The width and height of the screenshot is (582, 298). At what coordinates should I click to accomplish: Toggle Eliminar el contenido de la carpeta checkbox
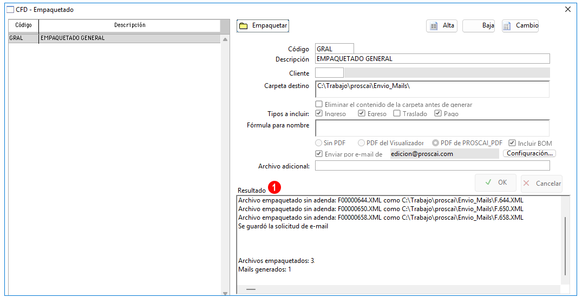pos(318,104)
